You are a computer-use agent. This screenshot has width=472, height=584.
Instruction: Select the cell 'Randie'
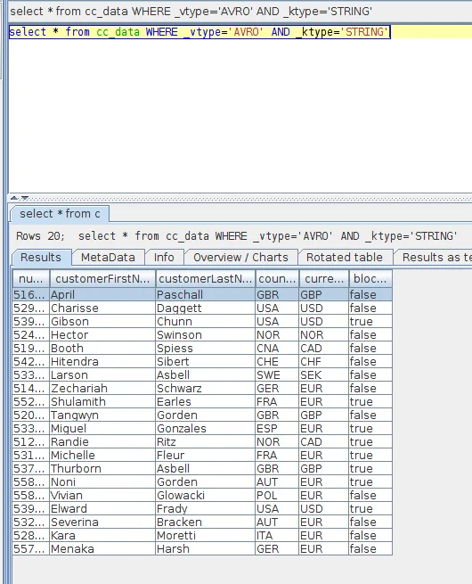[x=102, y=442]
